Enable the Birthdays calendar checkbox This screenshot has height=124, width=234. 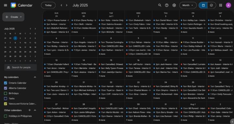click(x=6, y=93)
